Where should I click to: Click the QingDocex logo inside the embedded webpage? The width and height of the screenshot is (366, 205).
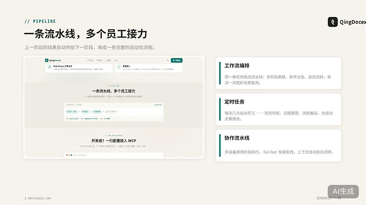(53, 60)
